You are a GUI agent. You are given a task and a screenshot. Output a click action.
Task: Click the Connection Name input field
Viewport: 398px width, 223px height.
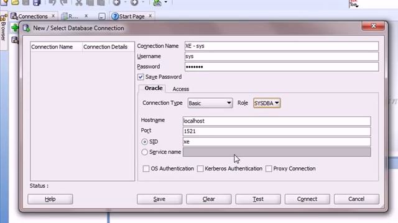click(x=282, y=46)
